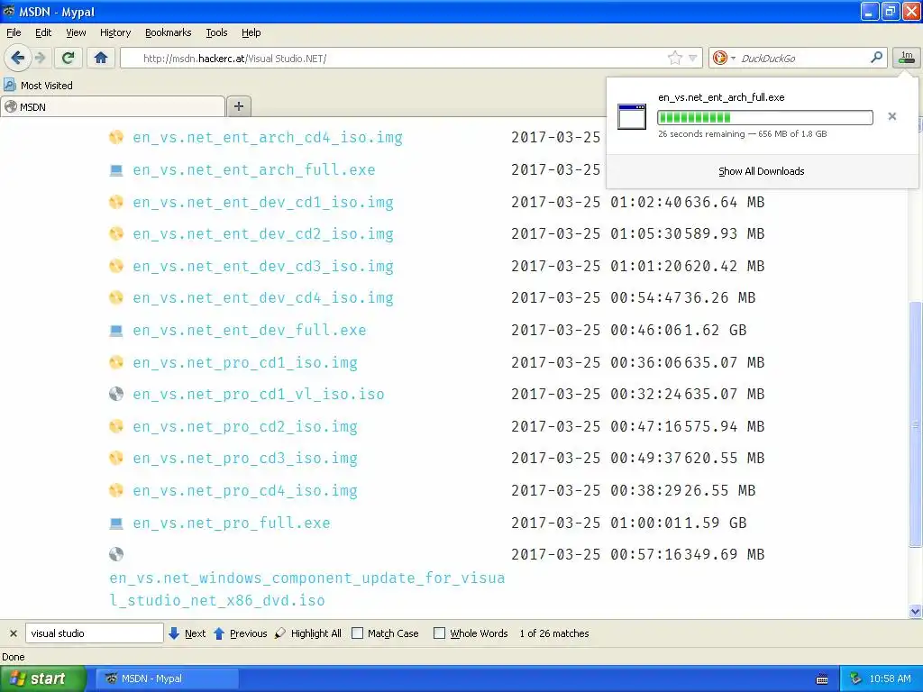Find Previous match
The height and width of the screenshot is (692, 923).
(240, 633)
